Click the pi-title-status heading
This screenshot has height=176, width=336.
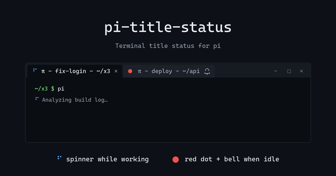click(x=168, y=28)
